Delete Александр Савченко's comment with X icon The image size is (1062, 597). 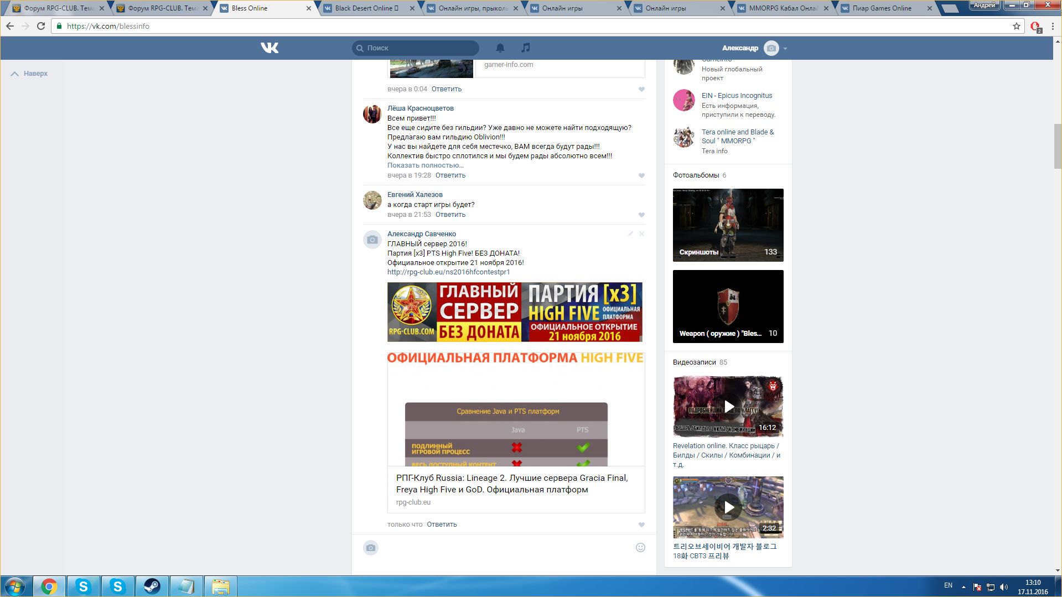pyautogui.click(x=642, y=234)
